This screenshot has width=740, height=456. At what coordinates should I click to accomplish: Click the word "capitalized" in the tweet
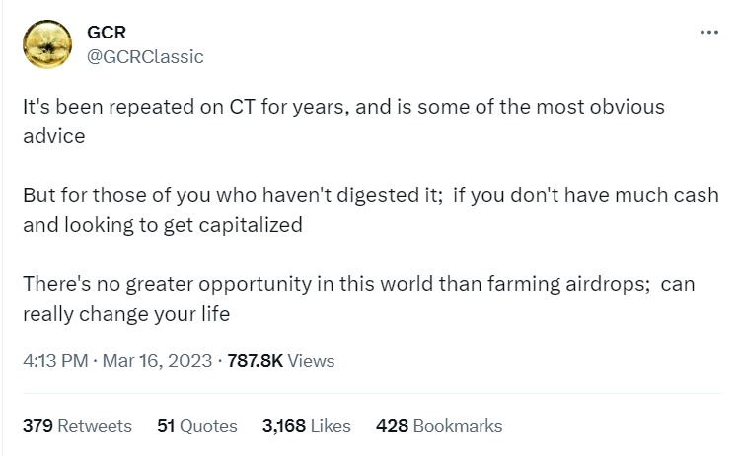click(251, 225)
